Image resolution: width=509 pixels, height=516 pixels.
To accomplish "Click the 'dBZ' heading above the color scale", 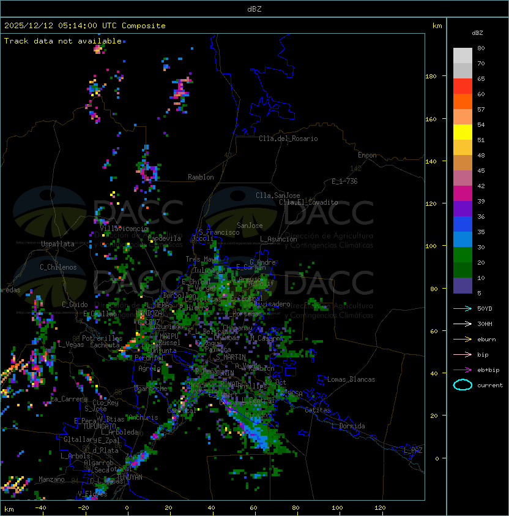I will click(477, 33).
